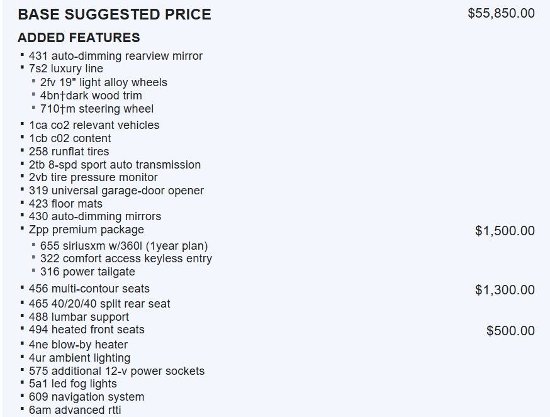Click the 7s2 luxury line entry

(66, 69)
